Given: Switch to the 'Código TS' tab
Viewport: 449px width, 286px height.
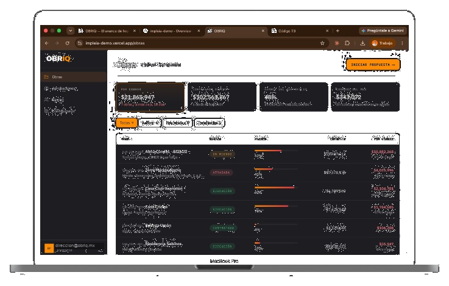Looking at the screenshot, I should pyautogui.click(x=299, y=30).
